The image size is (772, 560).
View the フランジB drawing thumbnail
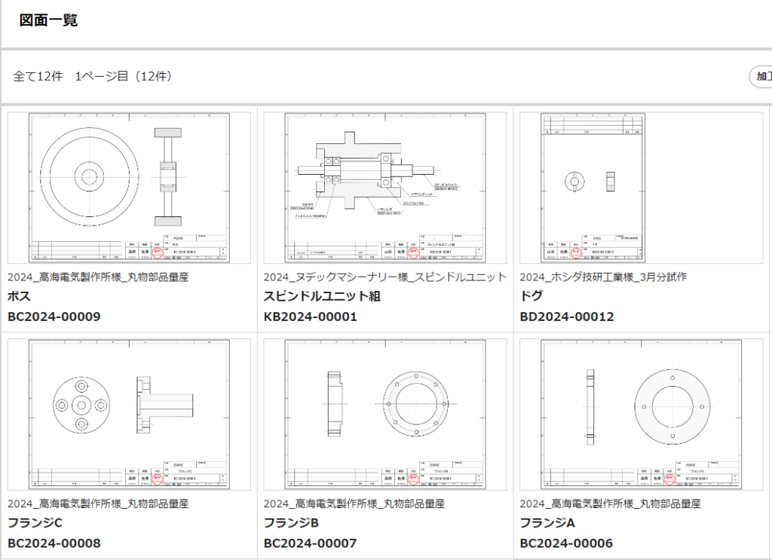click(x=384, y=414)
